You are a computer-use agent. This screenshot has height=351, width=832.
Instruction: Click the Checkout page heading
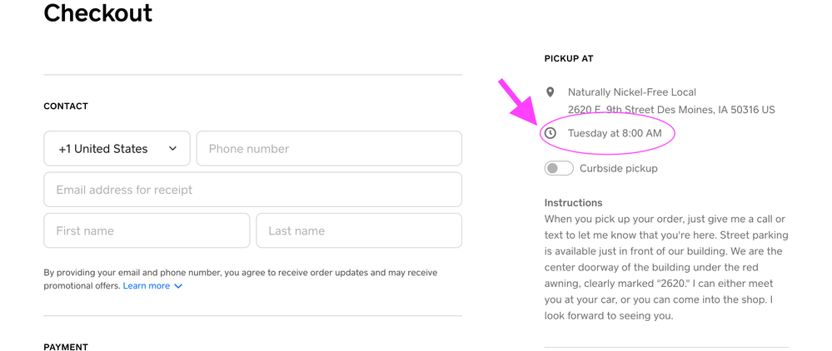[x=98, y=13]
